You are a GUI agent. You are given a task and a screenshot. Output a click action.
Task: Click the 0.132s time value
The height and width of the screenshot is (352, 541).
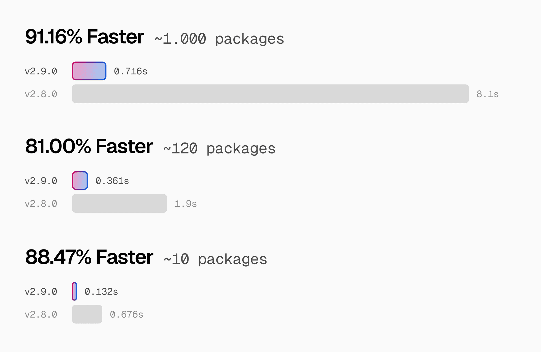click(101, 292)
